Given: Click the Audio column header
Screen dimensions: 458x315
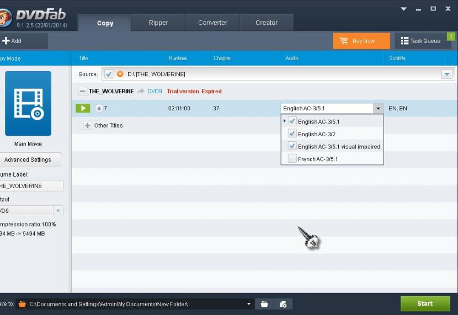Looking at the screenshot, I should pos(292,58).
